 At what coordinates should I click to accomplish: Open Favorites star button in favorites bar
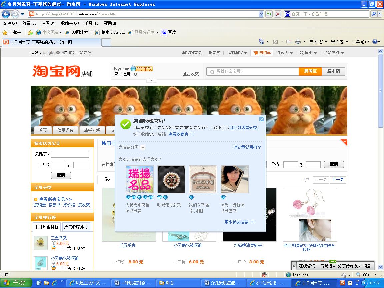[x=12, y=32]
